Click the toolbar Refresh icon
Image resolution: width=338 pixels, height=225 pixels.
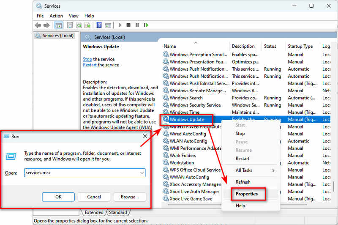coord(79,25)
